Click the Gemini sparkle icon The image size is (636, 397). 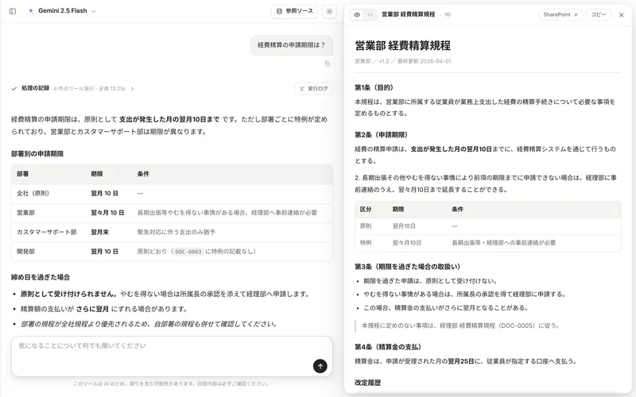point(31,11)
